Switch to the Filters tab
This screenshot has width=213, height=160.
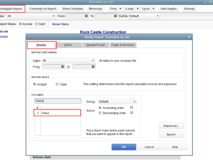68,45
